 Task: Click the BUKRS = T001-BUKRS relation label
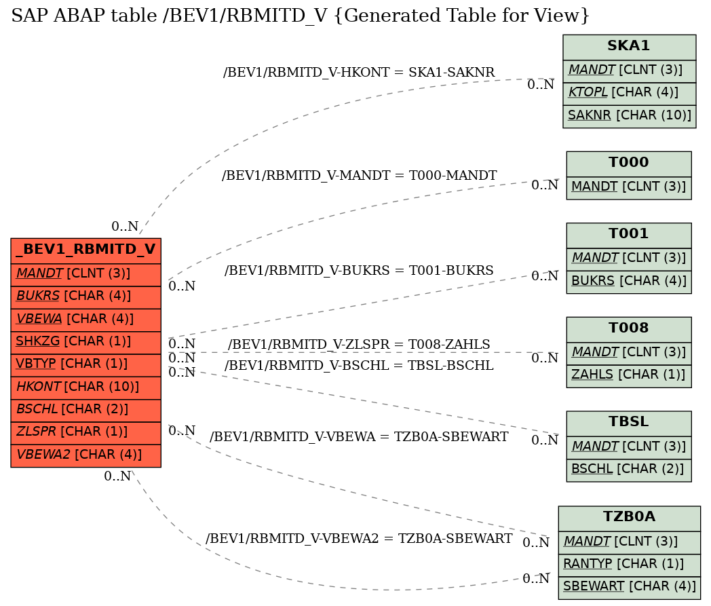coord(359,270)
